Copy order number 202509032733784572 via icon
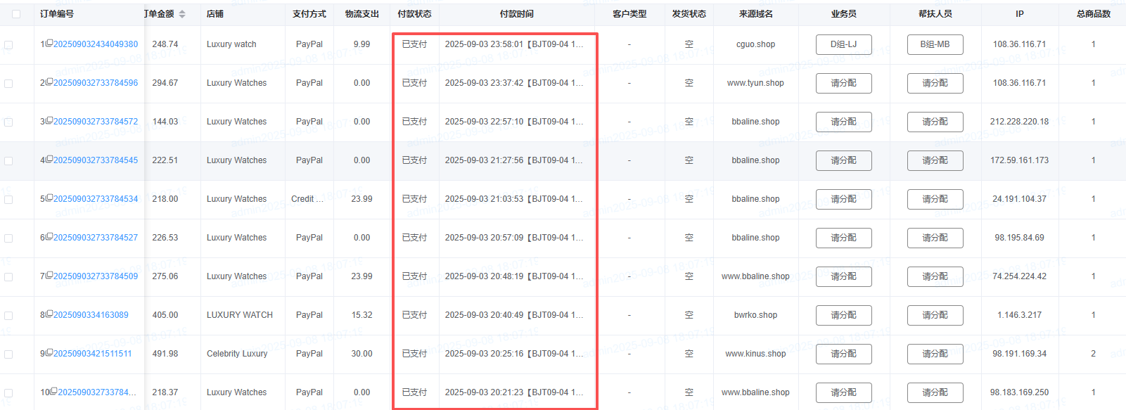This screenshot has height=410, width=1126. click(x=49, y=120)
